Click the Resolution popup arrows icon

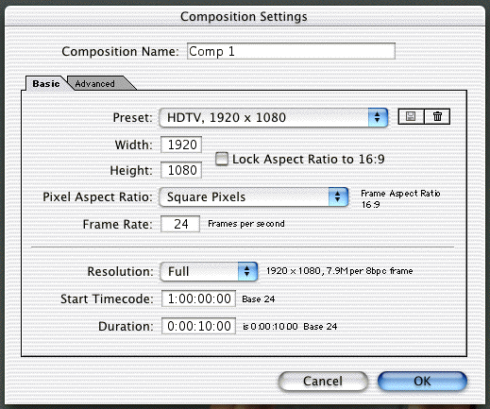247,271
